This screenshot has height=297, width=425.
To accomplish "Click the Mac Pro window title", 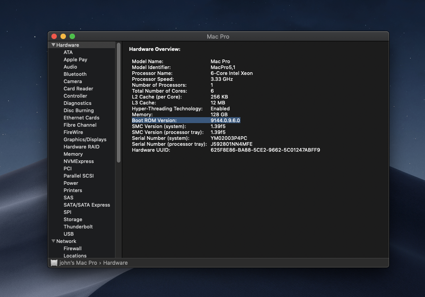I will [218, 36].
